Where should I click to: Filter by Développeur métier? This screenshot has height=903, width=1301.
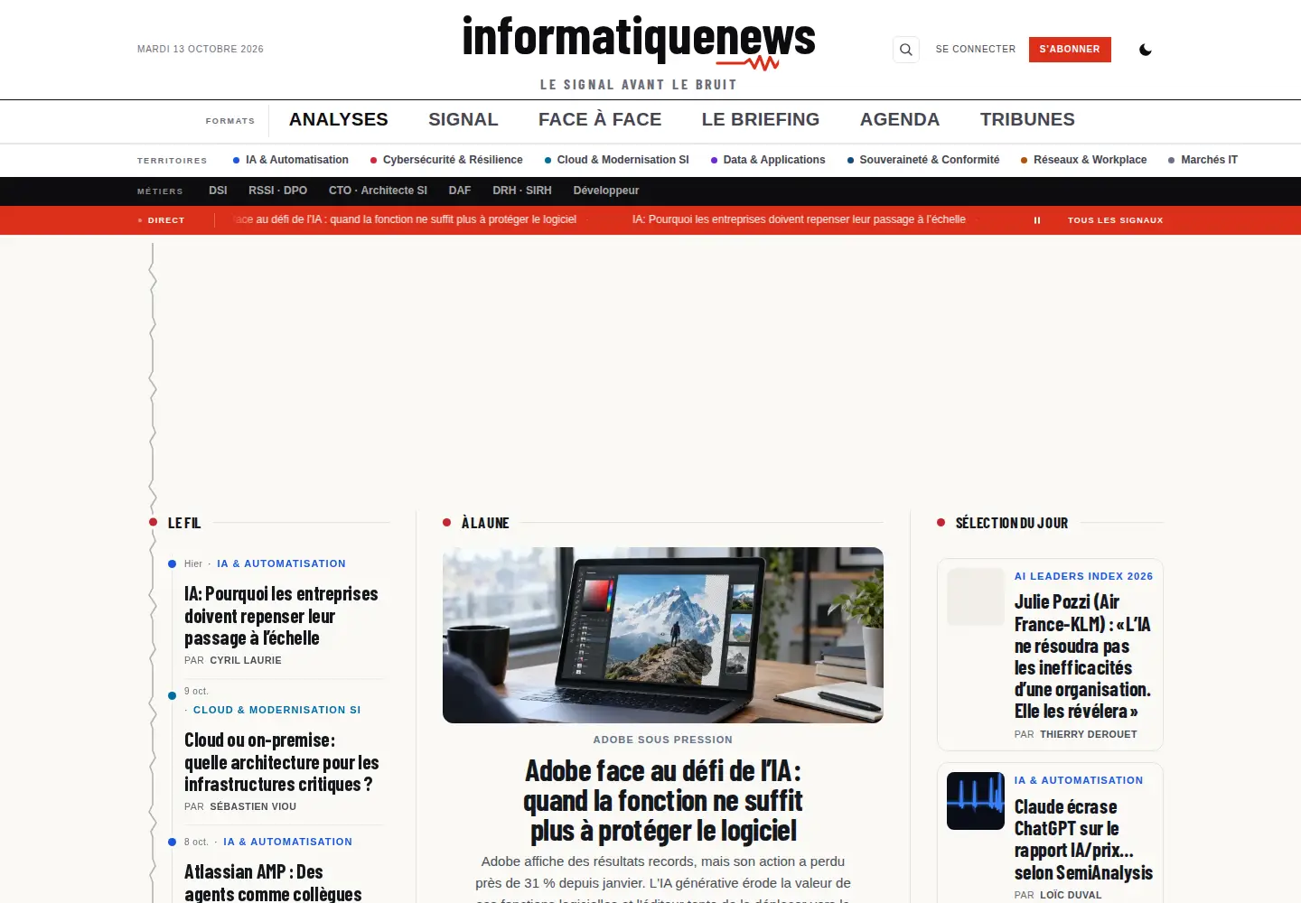pyautogui.click(x=606, y=191)
